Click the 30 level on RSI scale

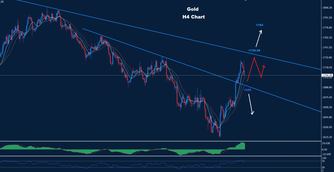(x=324, y=167)
